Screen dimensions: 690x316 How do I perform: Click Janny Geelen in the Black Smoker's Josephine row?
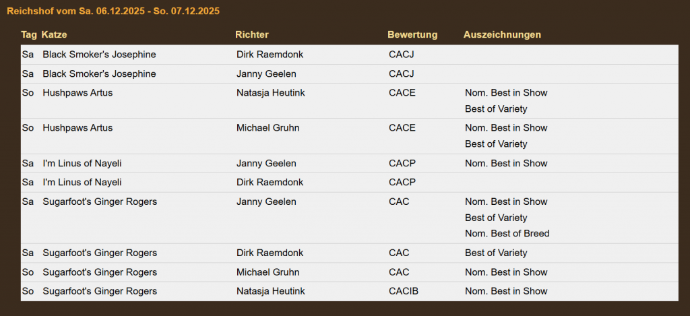266,73
